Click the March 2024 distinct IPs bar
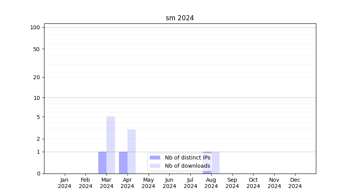351x195 pixels. tap(102, 162)
